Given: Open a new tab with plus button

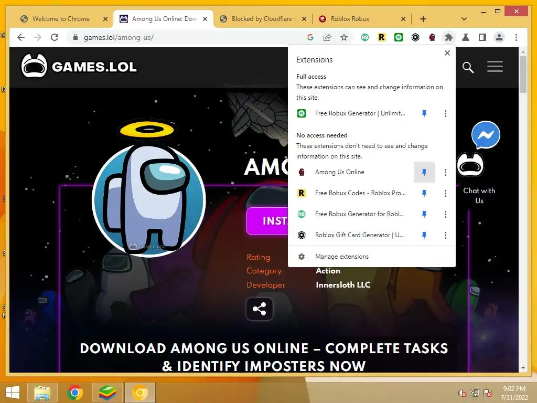Looking at the screenshot, I should (x=423, y=19).
